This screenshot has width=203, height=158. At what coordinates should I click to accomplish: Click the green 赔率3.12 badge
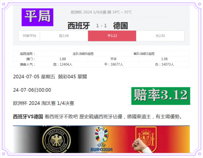point(161,96)
